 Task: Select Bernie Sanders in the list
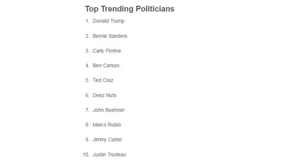tap(110, 36)
